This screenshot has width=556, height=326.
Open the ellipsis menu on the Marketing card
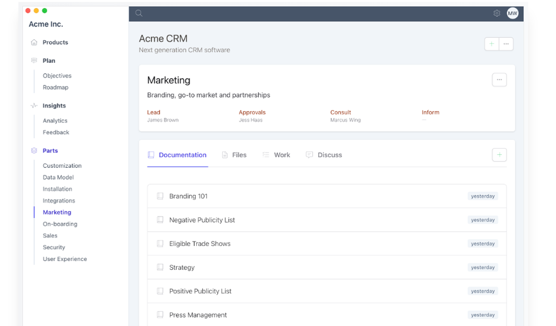[x=499, y=80]
